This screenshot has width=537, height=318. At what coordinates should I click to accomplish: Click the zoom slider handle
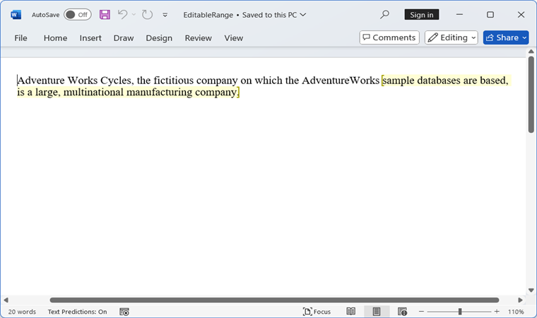click(460, 312)
